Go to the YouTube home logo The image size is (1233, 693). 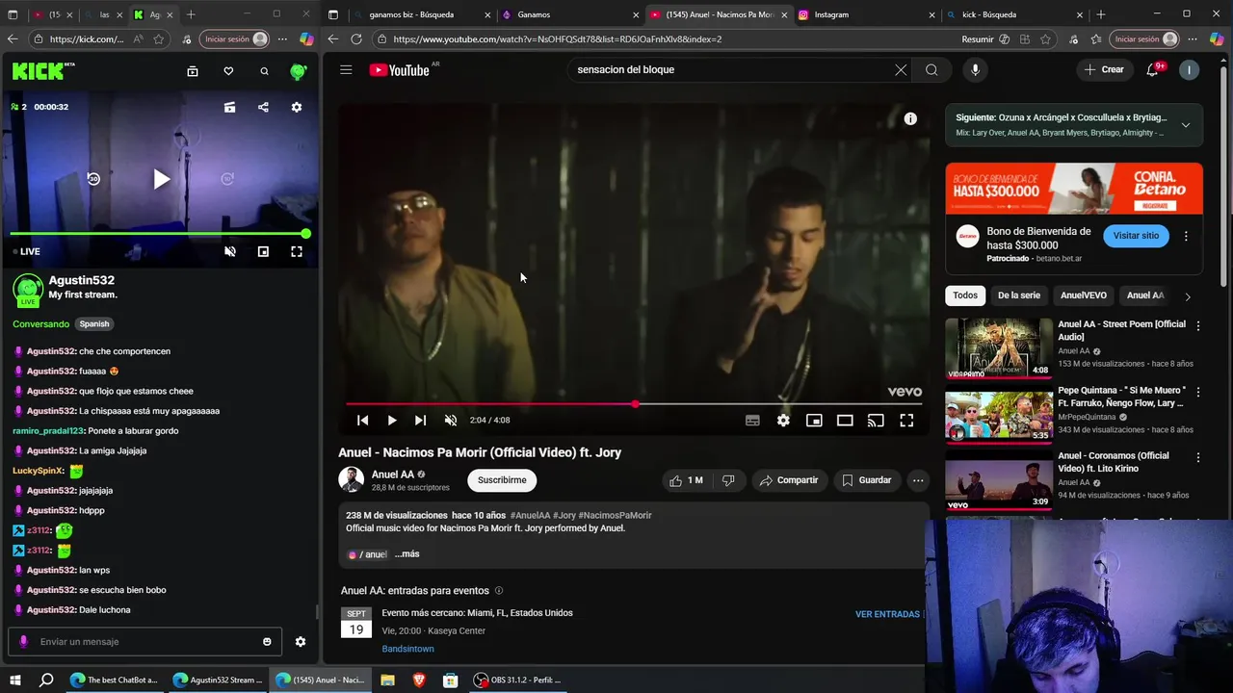400,69
